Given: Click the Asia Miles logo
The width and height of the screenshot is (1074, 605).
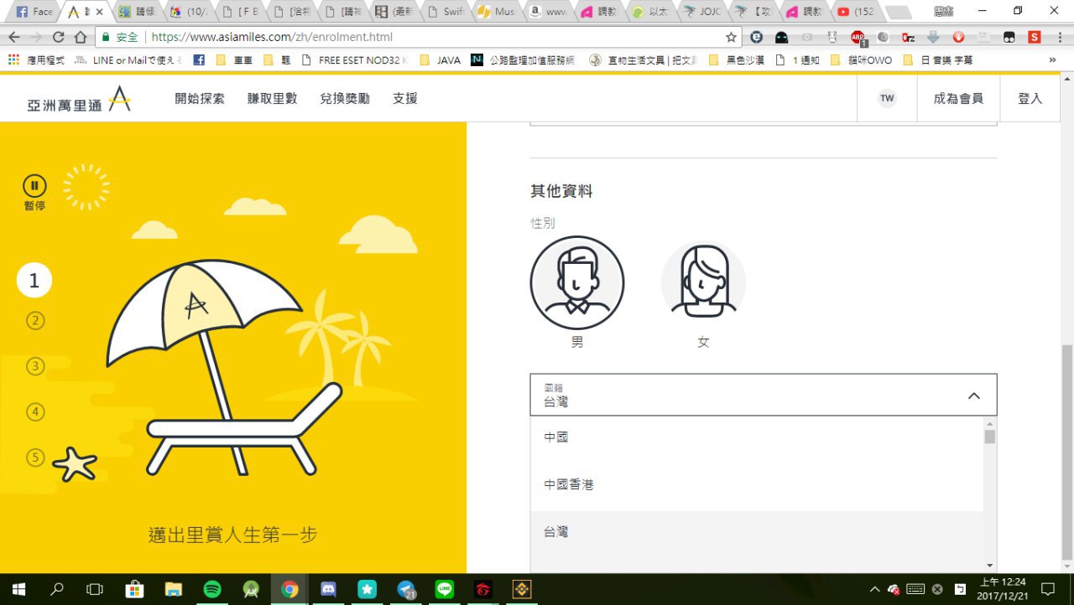Looking at the screenshot, I should pos(79,99).
